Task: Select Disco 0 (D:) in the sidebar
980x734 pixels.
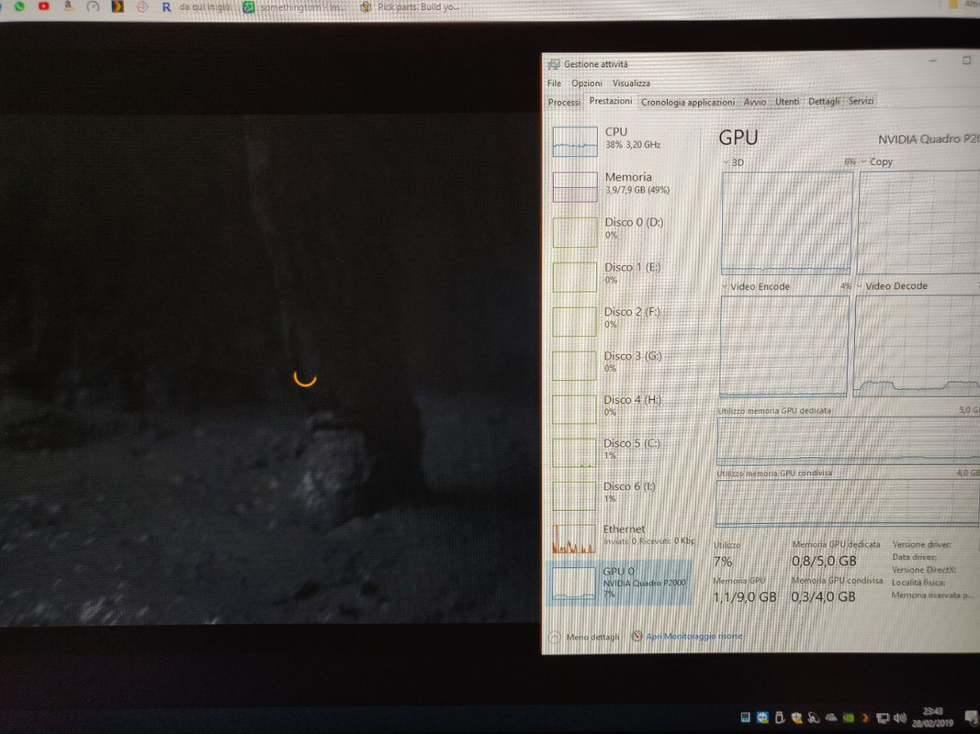Action: coord(622,230)
